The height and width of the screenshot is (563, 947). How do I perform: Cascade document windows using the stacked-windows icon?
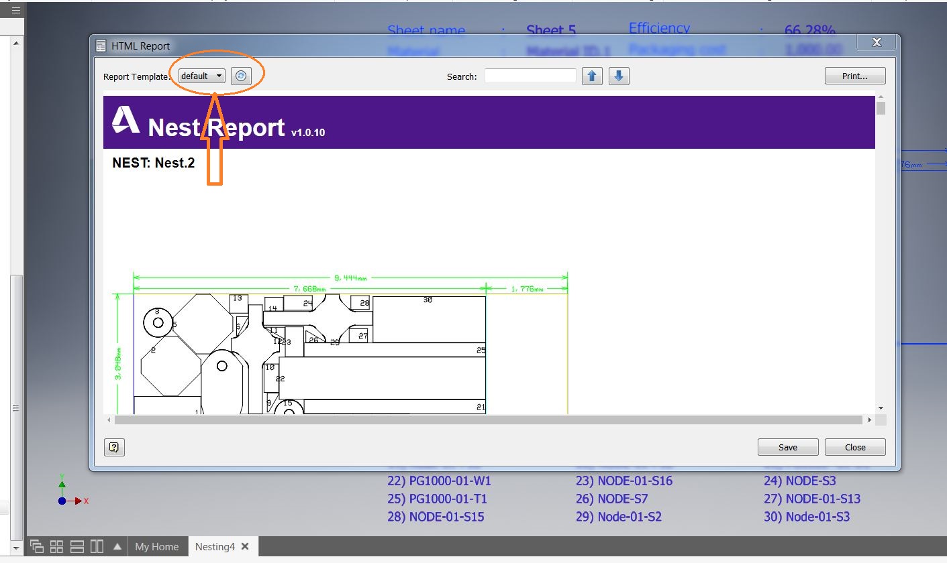[x=38, y=546]
